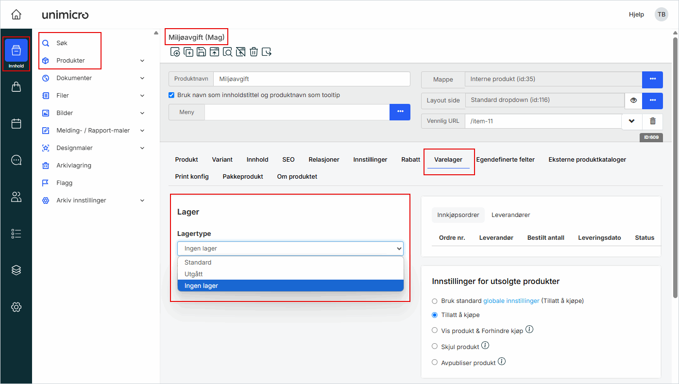
Task: Click the settings gear in left rail
Action: click(x=16, y=307)
